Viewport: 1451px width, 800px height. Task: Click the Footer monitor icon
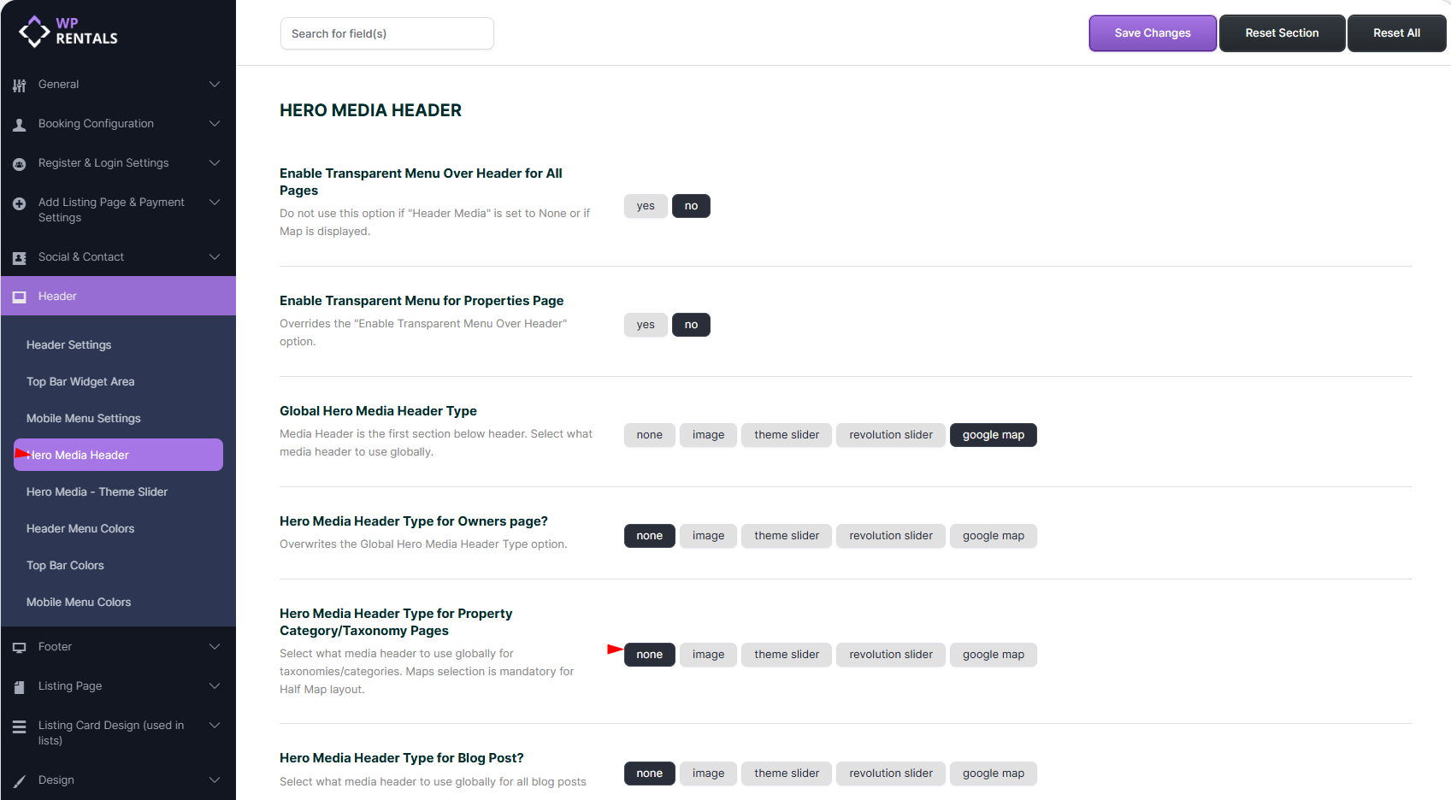click(x=19, y=648)
